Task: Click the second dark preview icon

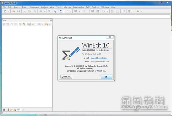Action: pos(98,11)
